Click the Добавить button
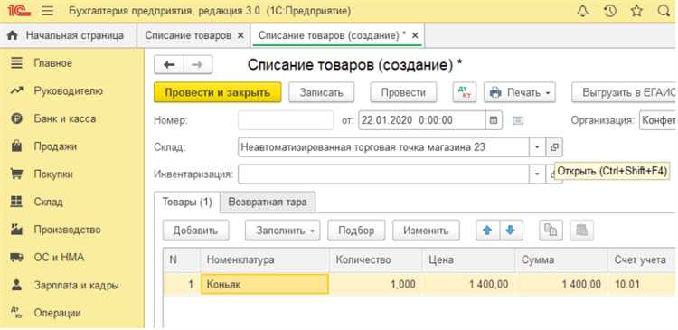The height and width of the screenshot is (330, 678). click(x=195, y=231)
